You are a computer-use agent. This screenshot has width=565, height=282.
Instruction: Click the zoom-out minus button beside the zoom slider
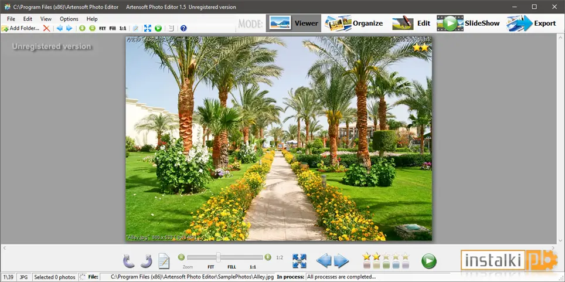(x=181, y=257)
